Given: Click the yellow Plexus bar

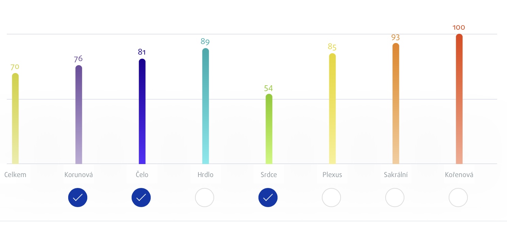Looking at the screenshot, I should 332,109.
